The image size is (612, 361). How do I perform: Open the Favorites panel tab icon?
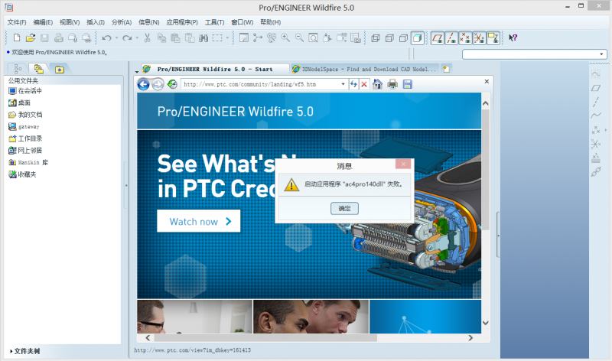pos(60,70)
